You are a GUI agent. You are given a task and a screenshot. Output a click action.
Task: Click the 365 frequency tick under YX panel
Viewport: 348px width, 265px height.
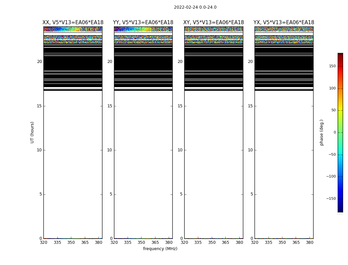(x=296, y=242)
